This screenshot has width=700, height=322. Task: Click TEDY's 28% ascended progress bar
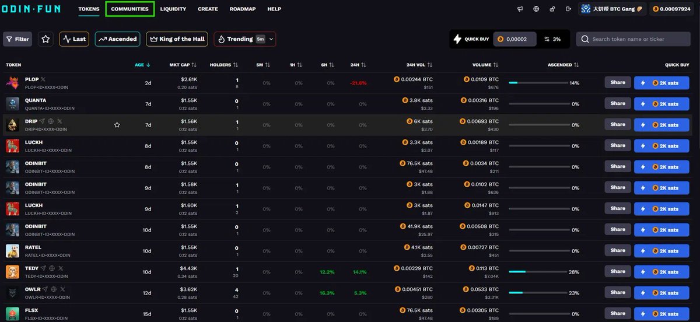click(x=538, y=272)
